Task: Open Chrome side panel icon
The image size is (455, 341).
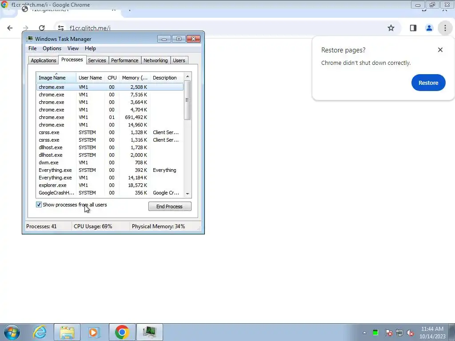Action: tap(413, 28)
